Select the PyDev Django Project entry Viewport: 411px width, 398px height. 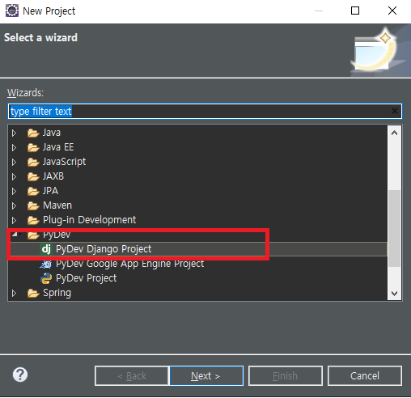(x=104, y=249)
